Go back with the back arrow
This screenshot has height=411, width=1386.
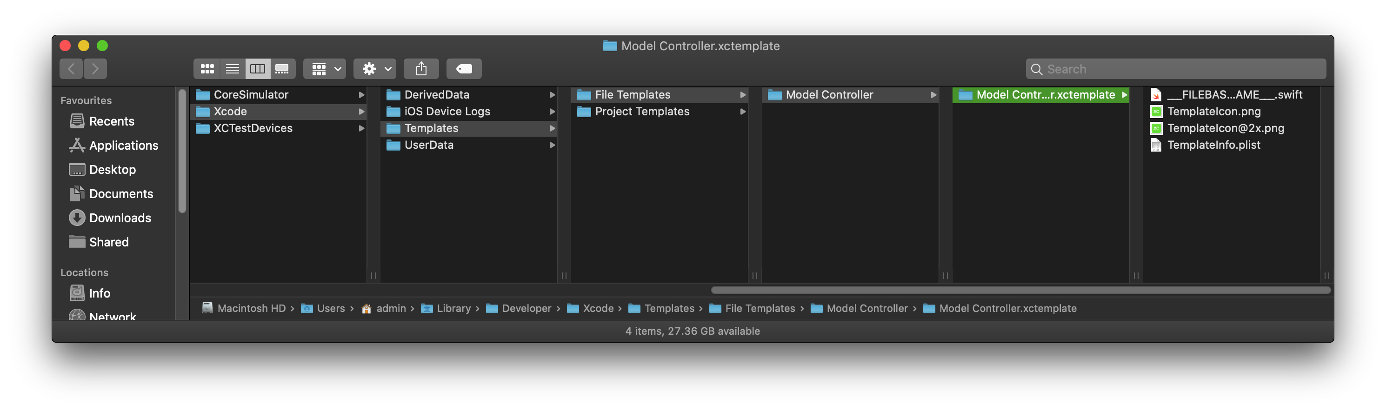coord(71,69)
